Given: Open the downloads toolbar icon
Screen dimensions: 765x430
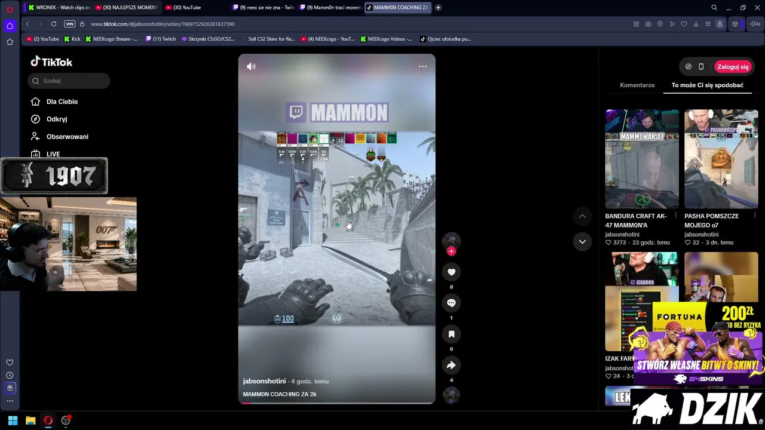Looking at the screenshot, I should coord(696,24).
